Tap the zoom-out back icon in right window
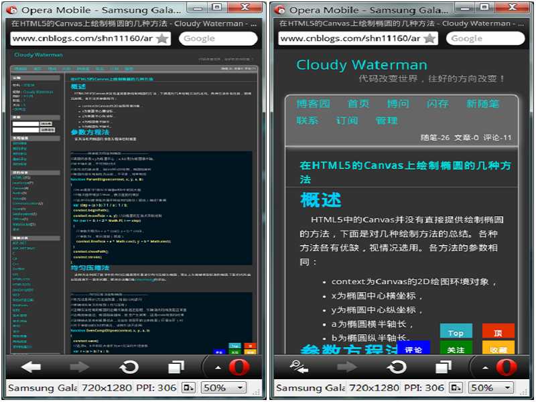This screenshot has width=536, height=402. pos(299,367)
